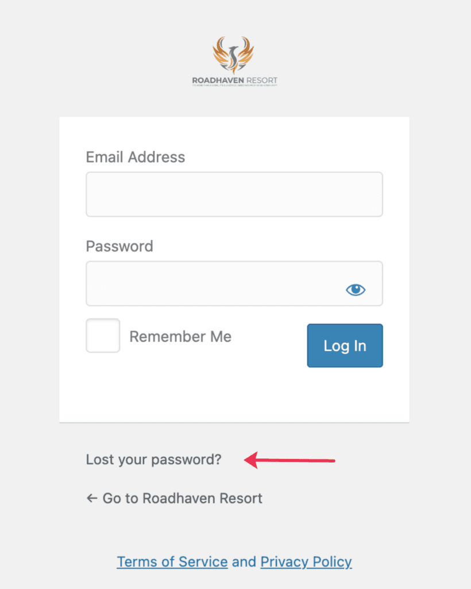The width and height of the screenshot is (471, 589).
Task: Click the ROADHAVEN RESORT logo text
Action: tap(235, 81)
